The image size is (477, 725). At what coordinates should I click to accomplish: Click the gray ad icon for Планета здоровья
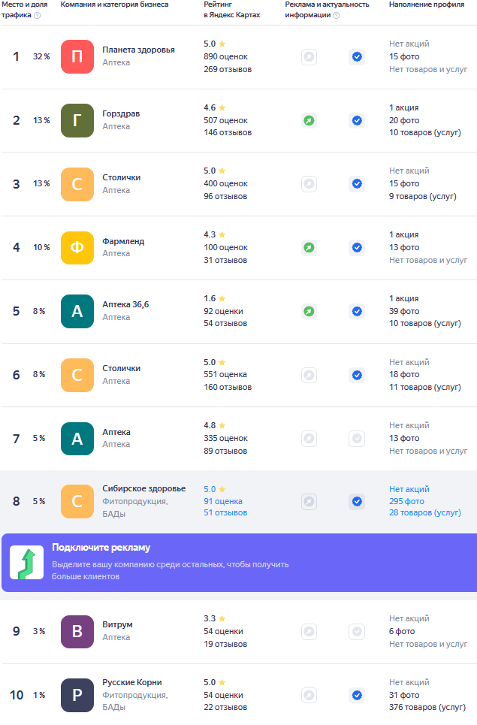point(309,56)
